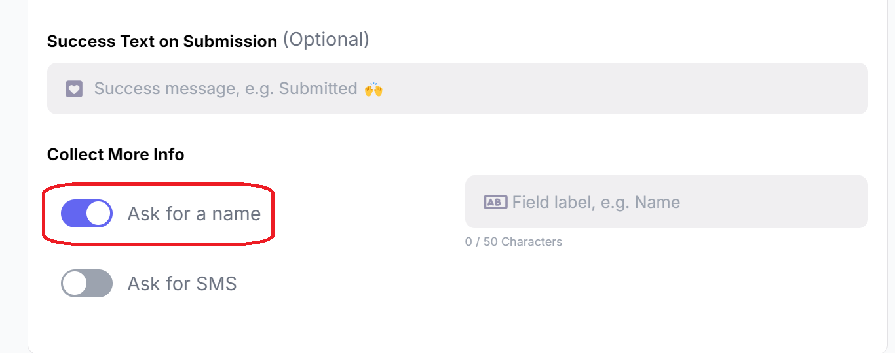
Task: Click the 'Ask for SMS' label text
Action: click(x=182, y=284)
